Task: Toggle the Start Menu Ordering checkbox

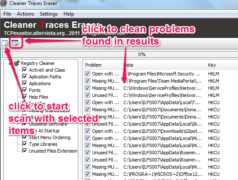Action: 25,137
